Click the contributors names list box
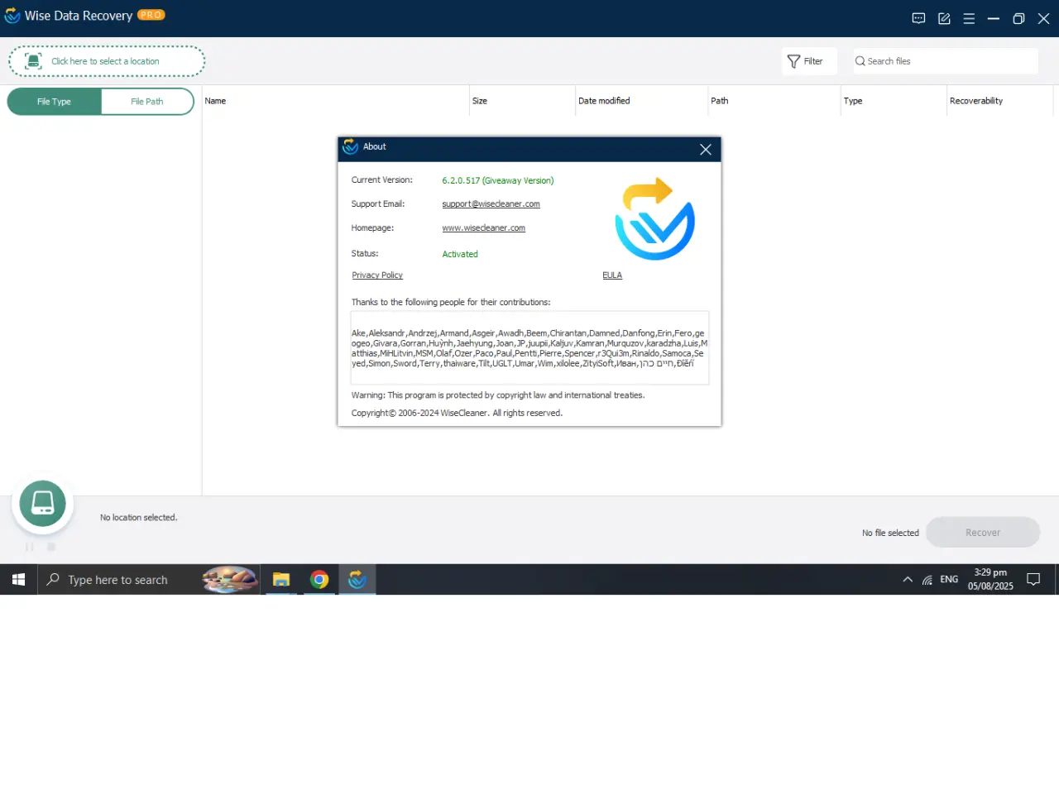 coord(529,348)
